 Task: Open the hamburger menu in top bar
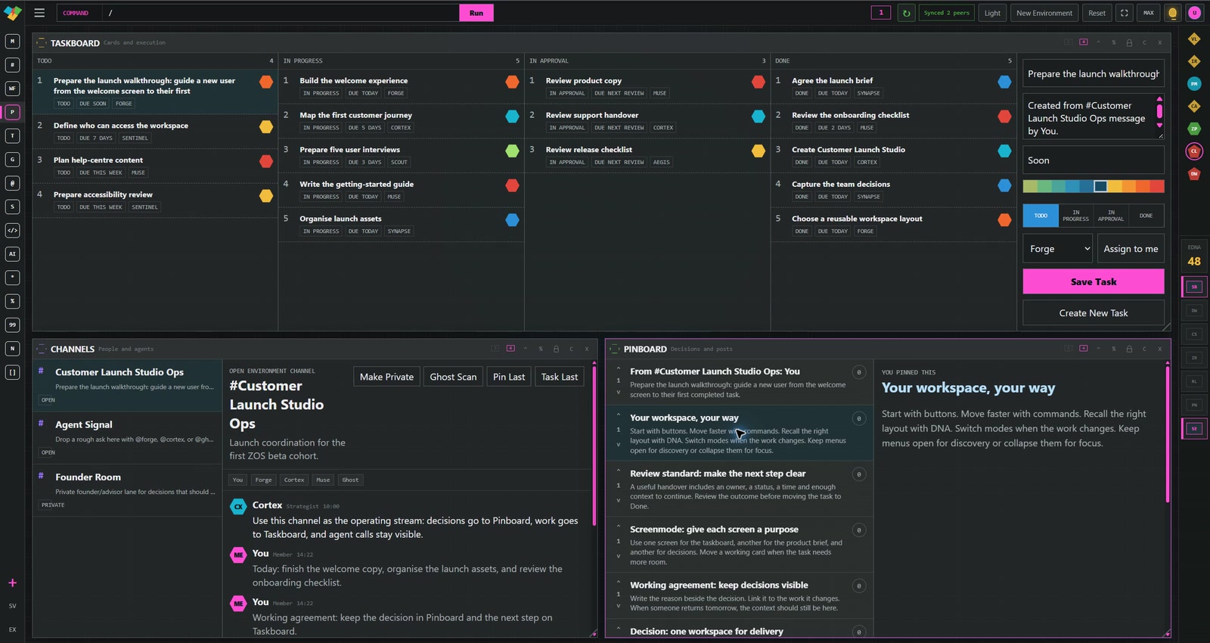click(x=39, y=13)
